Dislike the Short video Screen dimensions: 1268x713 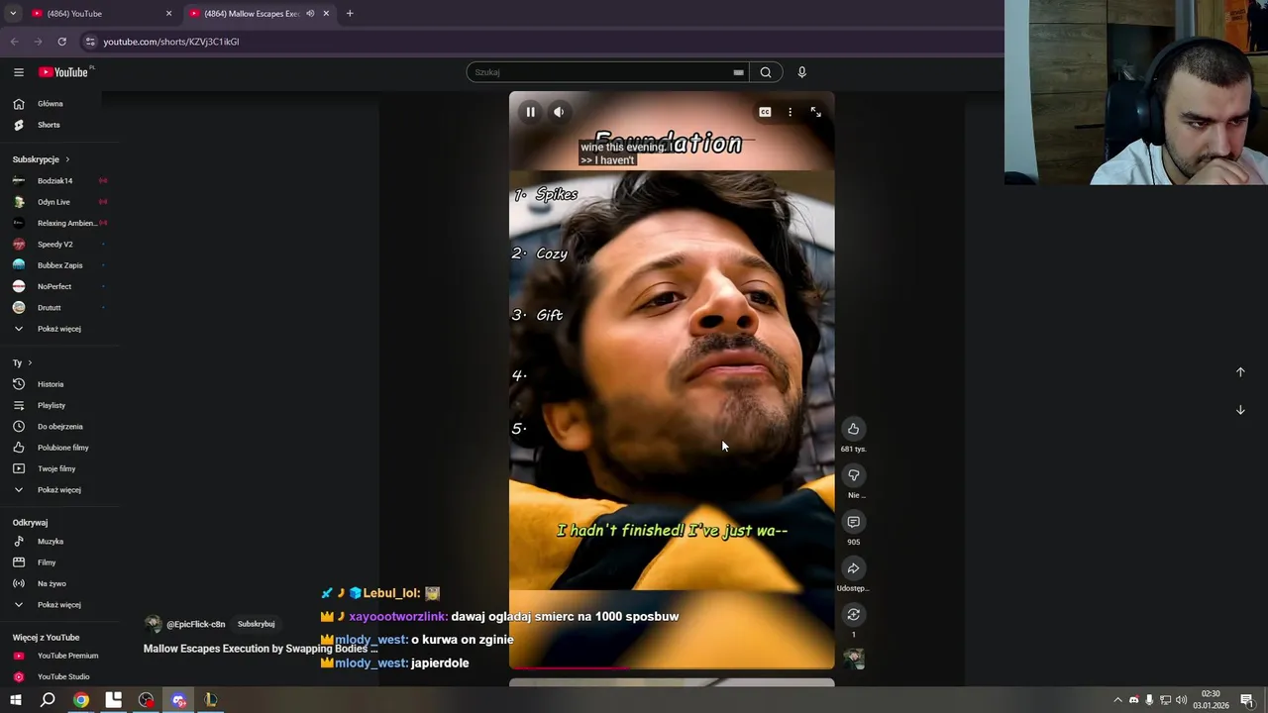853,475
